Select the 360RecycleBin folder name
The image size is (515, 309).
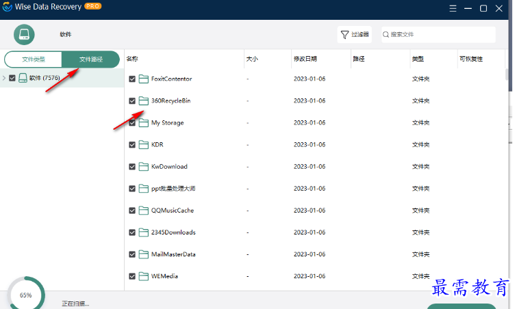[x=171, y=100]
